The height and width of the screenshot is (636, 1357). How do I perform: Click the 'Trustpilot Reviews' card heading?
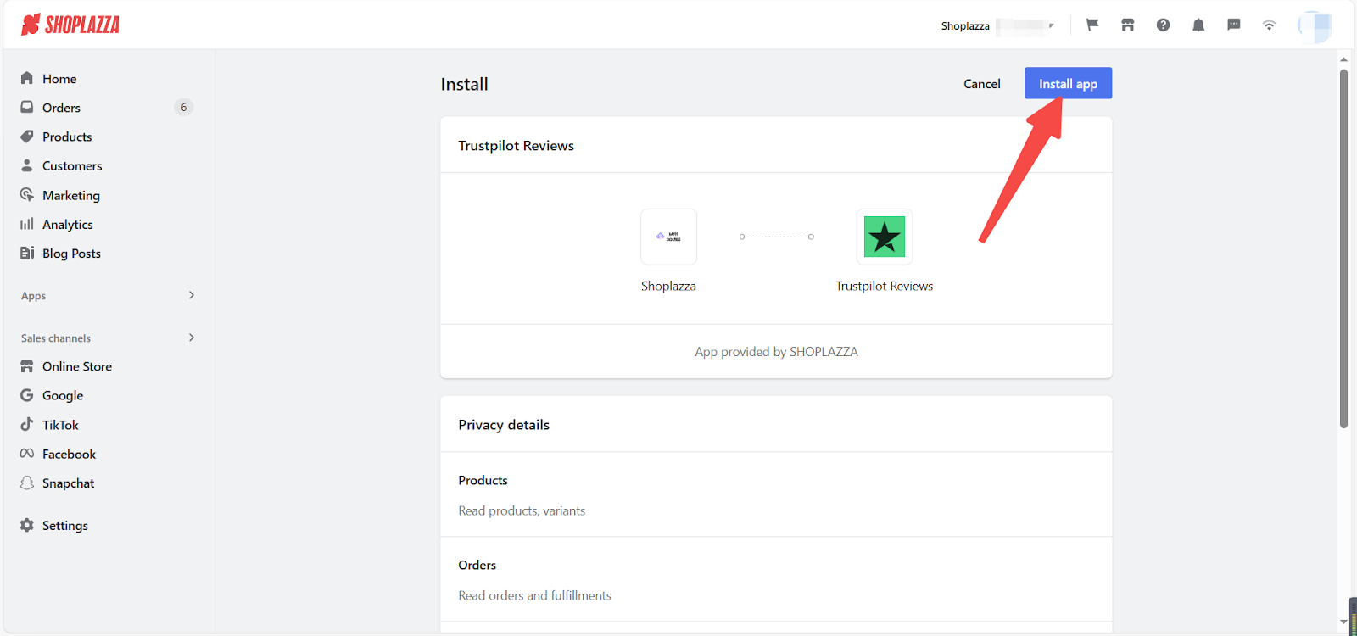516,146
